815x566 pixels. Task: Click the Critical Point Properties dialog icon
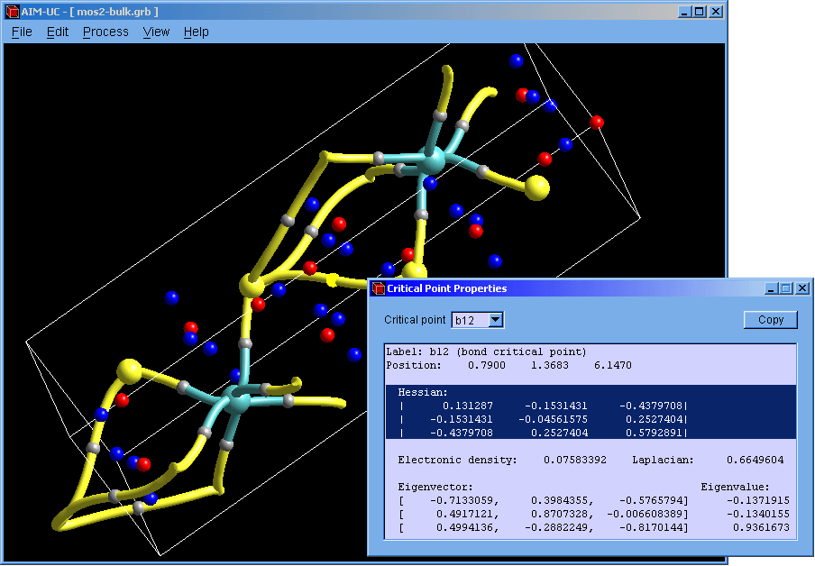tap(378, 288)
